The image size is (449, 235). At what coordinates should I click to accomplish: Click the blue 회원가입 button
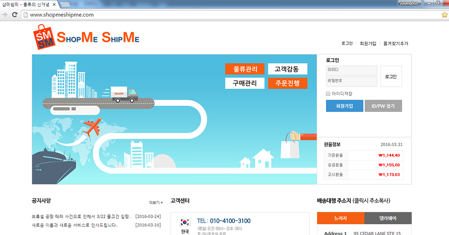click(344, 106)
